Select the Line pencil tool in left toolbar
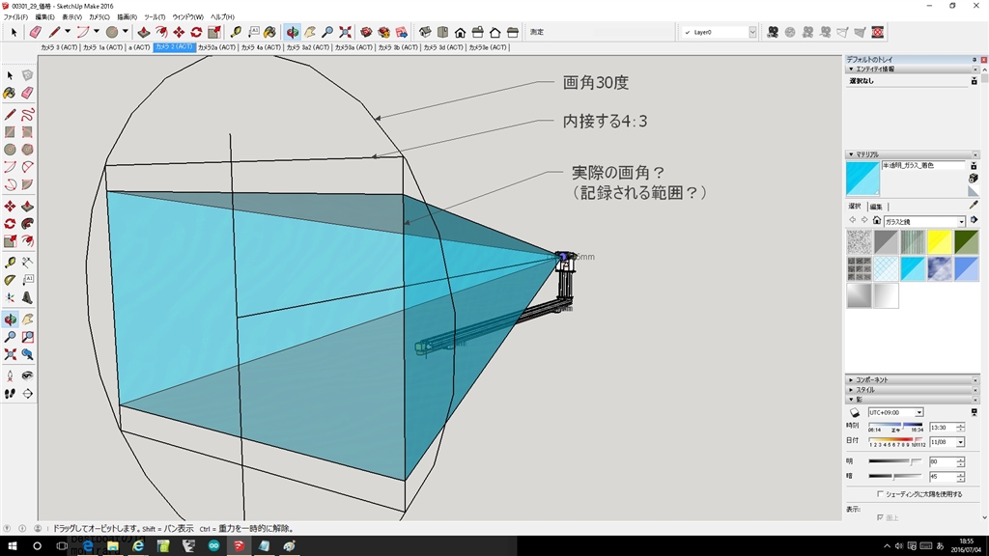The width and height of the screenshot is (989, 556). coord(10,115)
